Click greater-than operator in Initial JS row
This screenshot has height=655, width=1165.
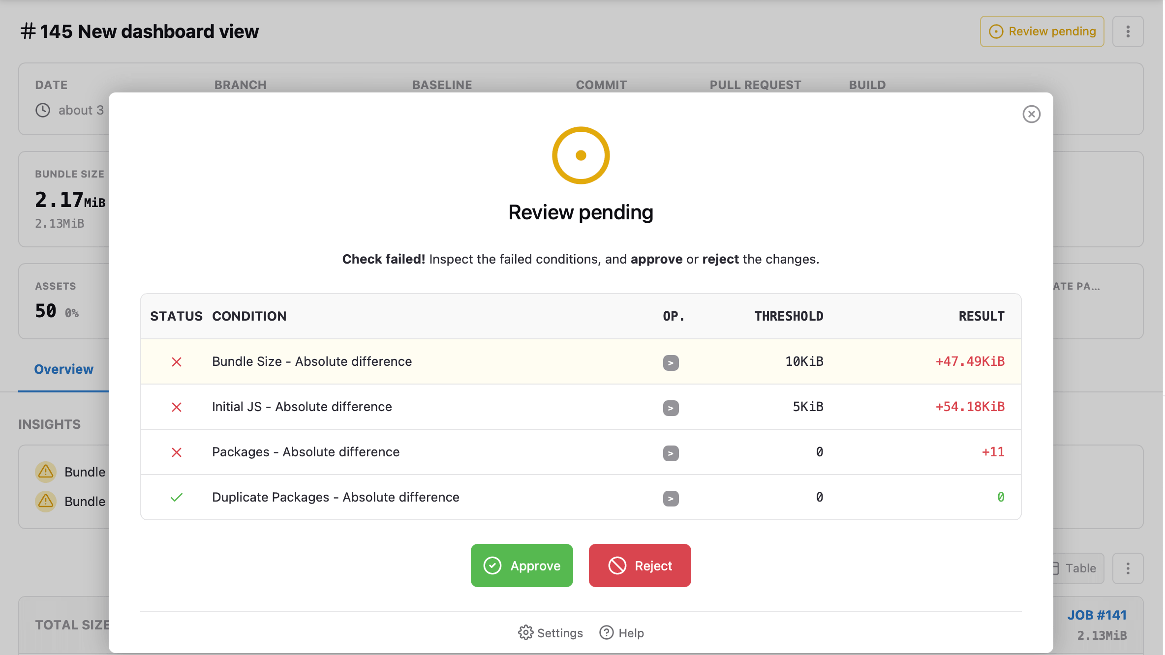(671, 408)
